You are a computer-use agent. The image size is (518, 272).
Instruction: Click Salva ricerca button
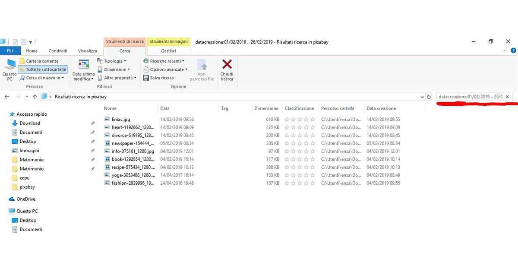click(x=158, y=78)
